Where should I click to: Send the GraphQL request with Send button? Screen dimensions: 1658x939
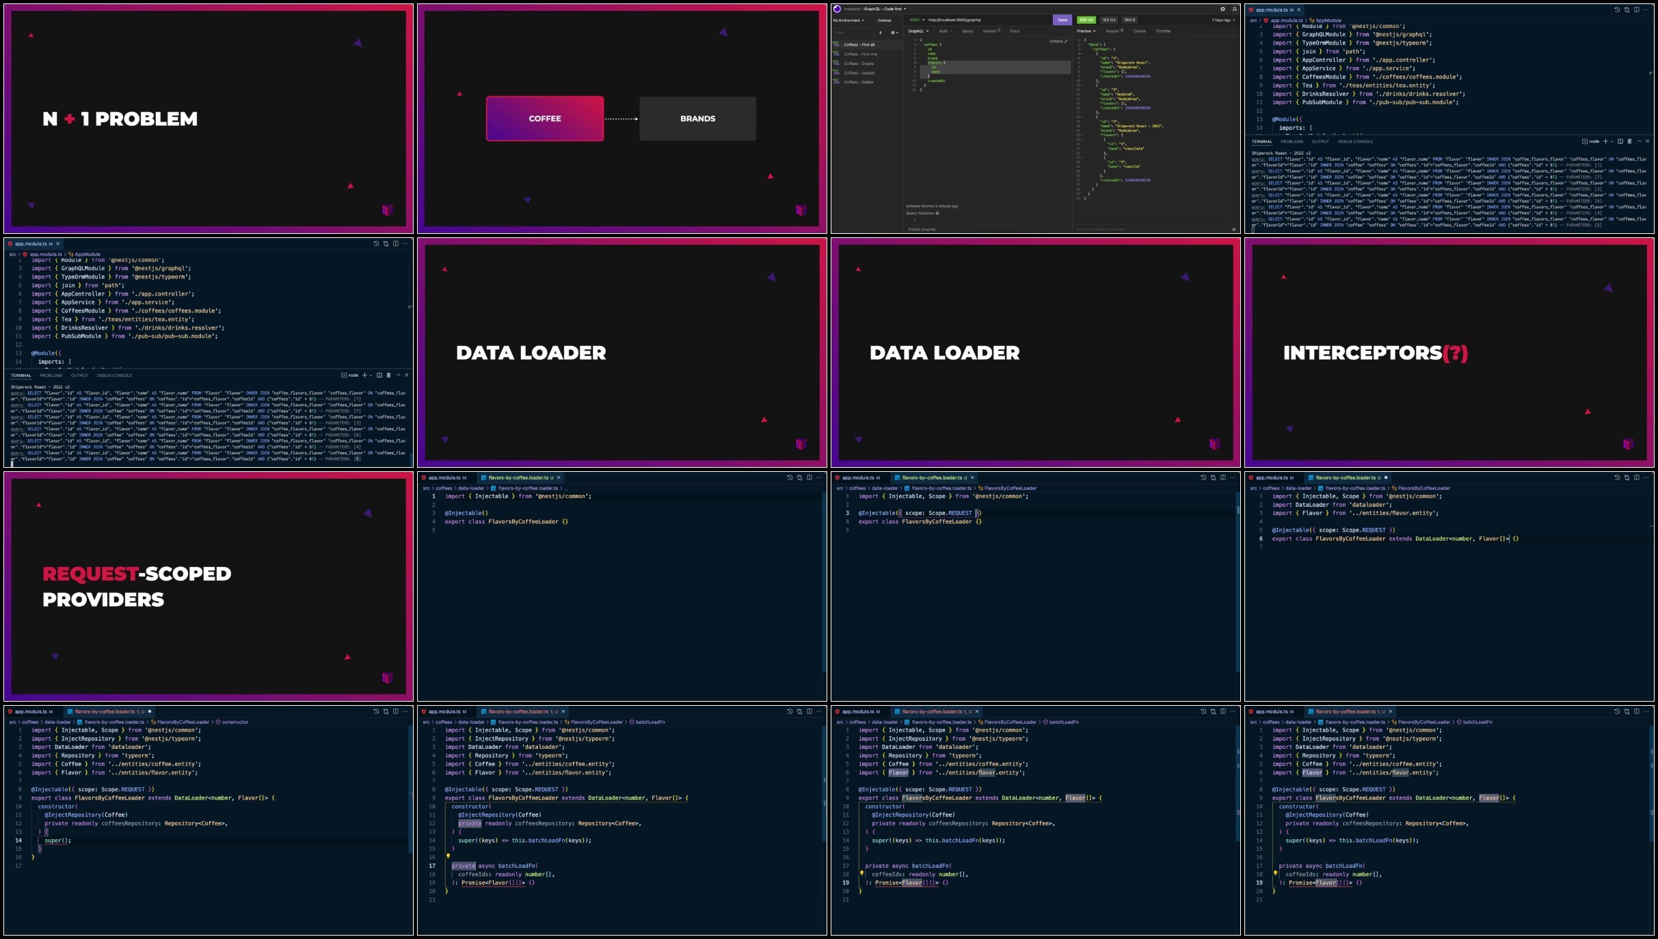pos(1062,20)
